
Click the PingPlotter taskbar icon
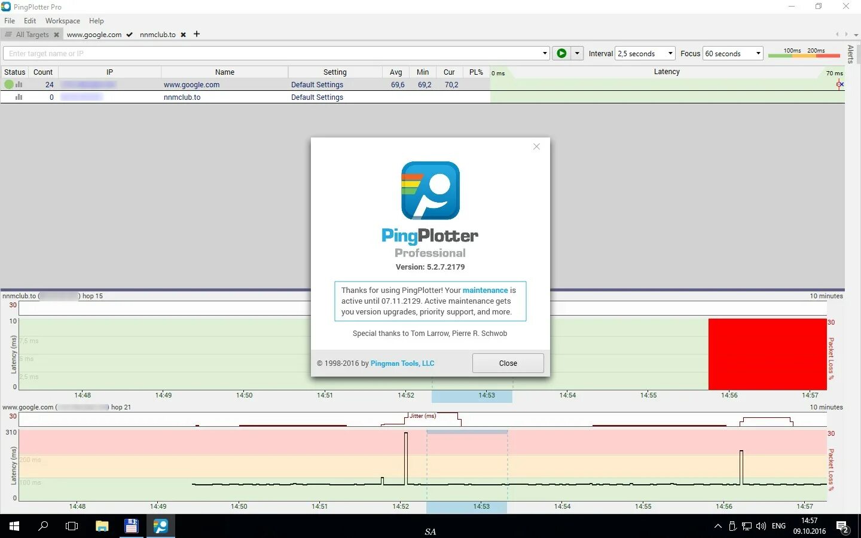click(161, 526)
